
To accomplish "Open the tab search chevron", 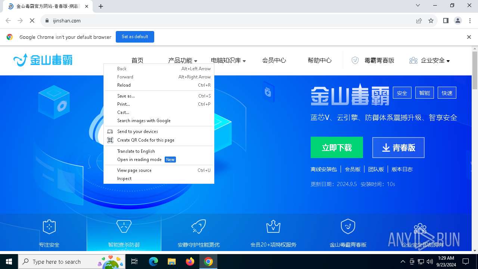I will pos(418,5).
